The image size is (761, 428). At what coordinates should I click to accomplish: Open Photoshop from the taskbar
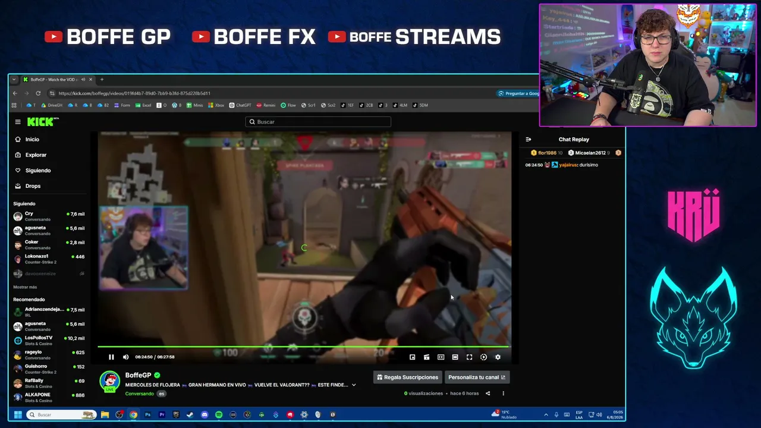[147, 415]
